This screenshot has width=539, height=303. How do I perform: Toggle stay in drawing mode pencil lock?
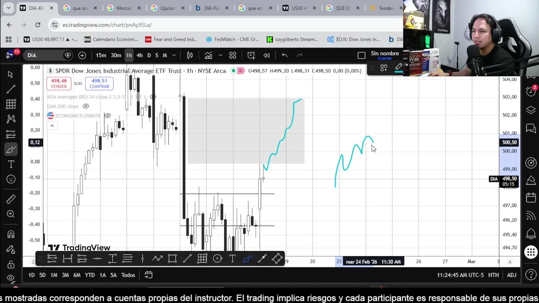(x=11, y=250)
